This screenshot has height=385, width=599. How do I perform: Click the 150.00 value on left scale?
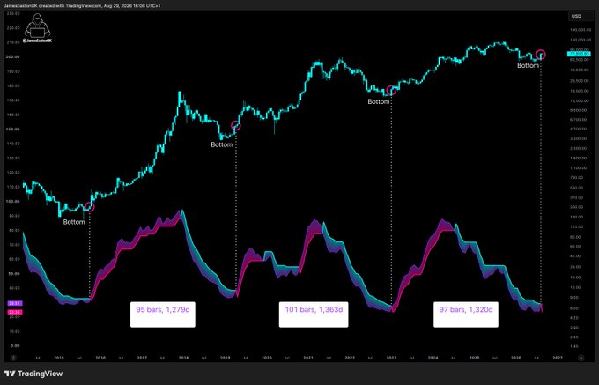[13, 130]
